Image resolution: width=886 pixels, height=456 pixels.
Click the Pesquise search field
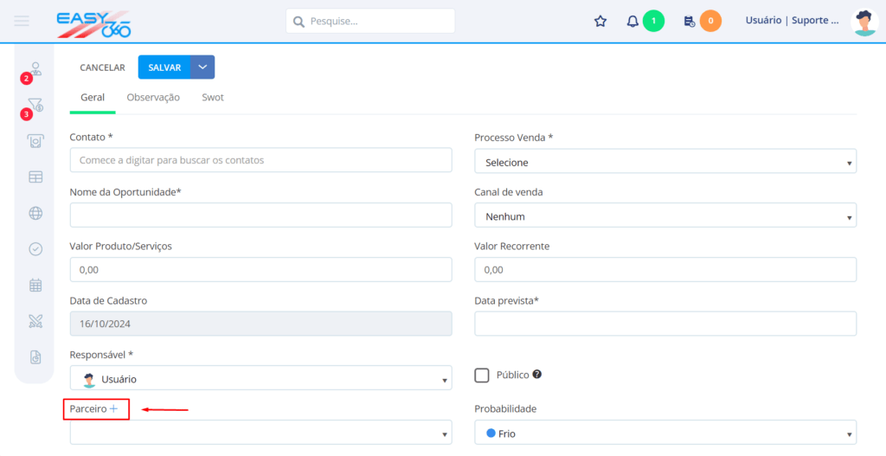click(370, 22)
